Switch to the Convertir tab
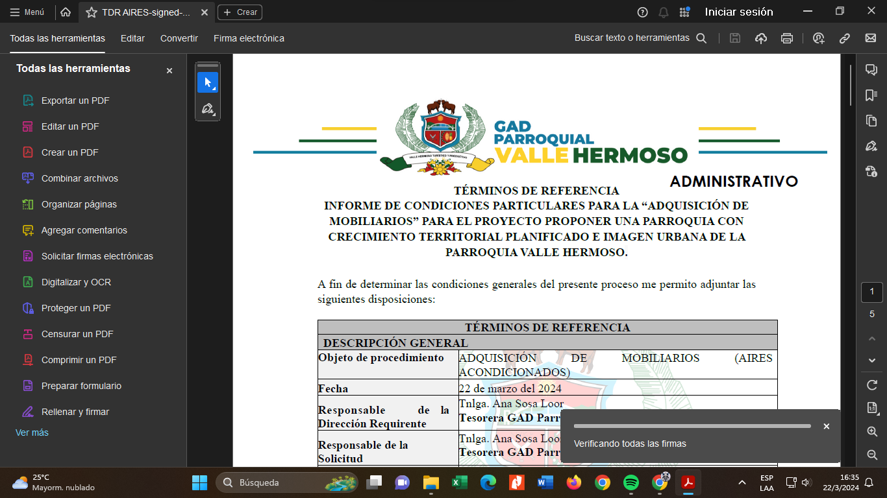 click(179, 38)
